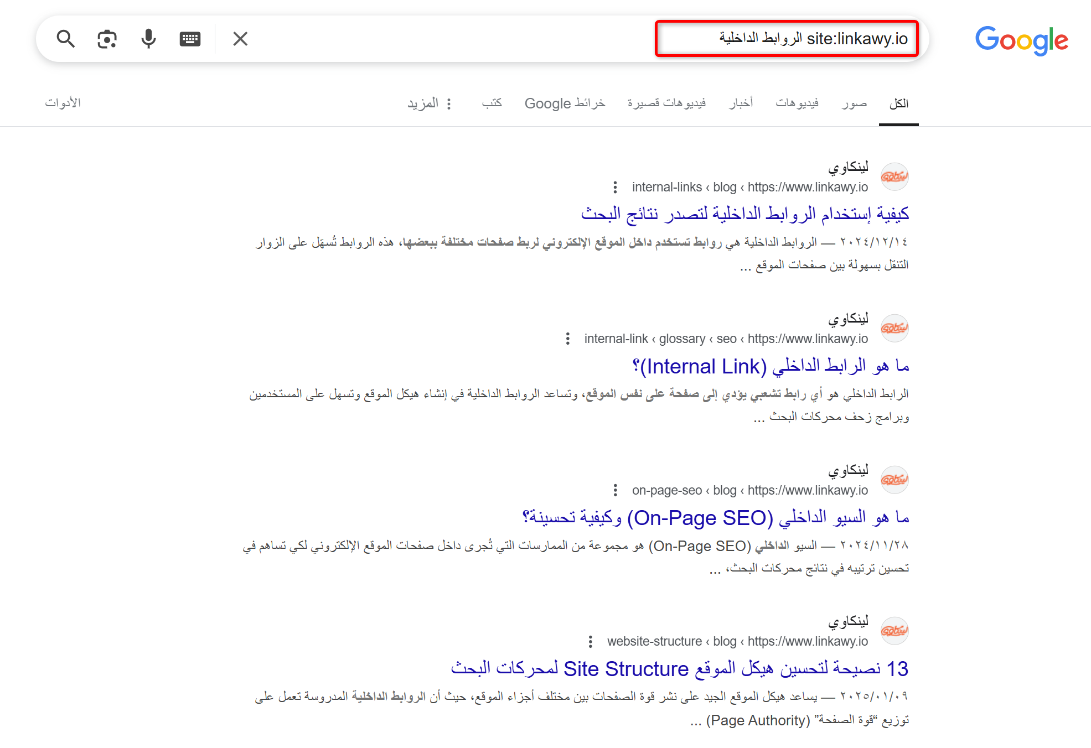Click the linkawy.io favicon on the first result
Screen dimensions: 1091x748
894,176
